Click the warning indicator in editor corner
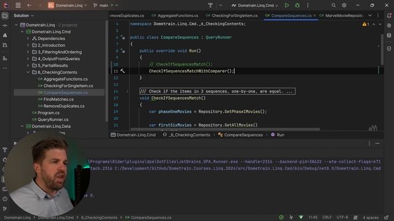The width and height of the screenshot is (394, 221). (x=365, y=25)
